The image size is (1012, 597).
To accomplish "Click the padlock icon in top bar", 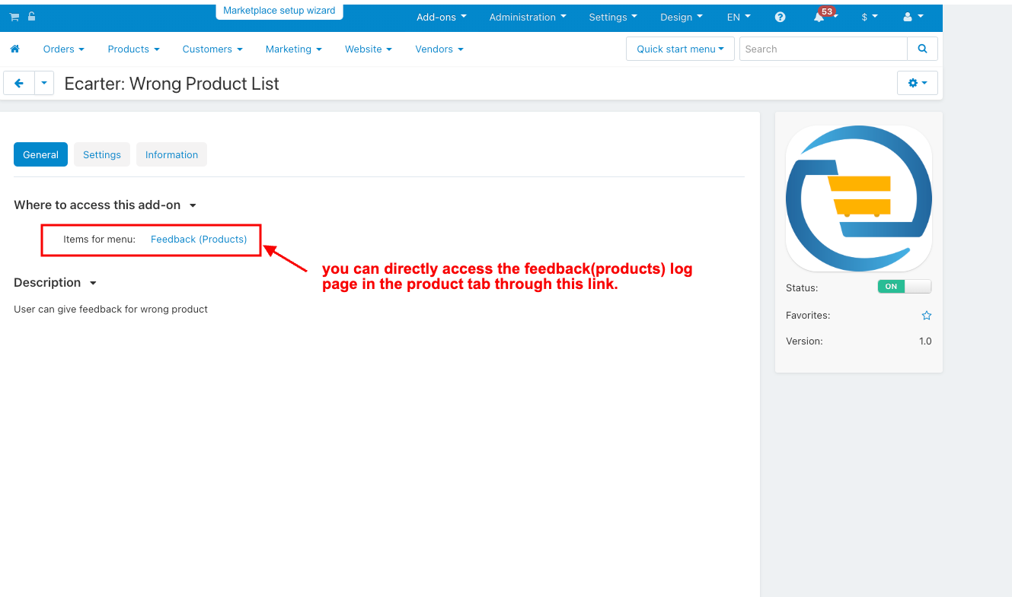I will 32,17.
